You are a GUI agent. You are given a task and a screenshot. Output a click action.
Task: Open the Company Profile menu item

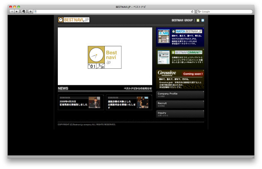(x=180, y=95)
